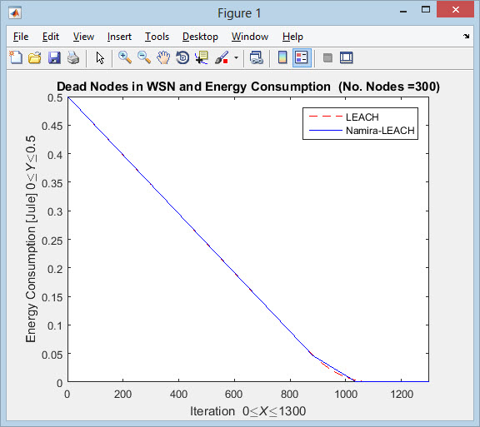Print the figure using the printer icon

coord(73,57)
